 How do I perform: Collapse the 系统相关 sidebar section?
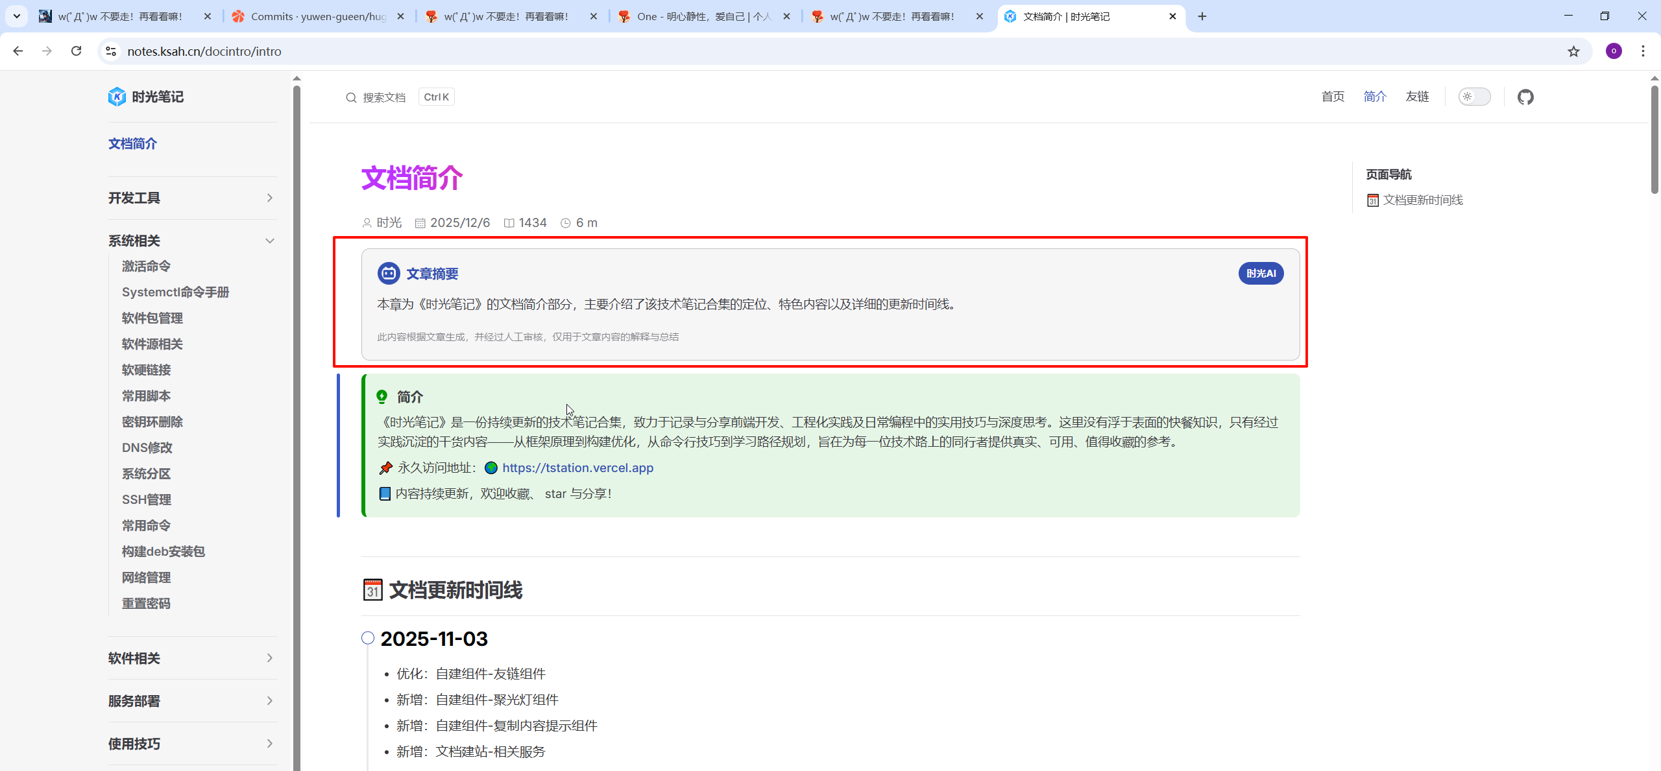click(x=269, y=241)
